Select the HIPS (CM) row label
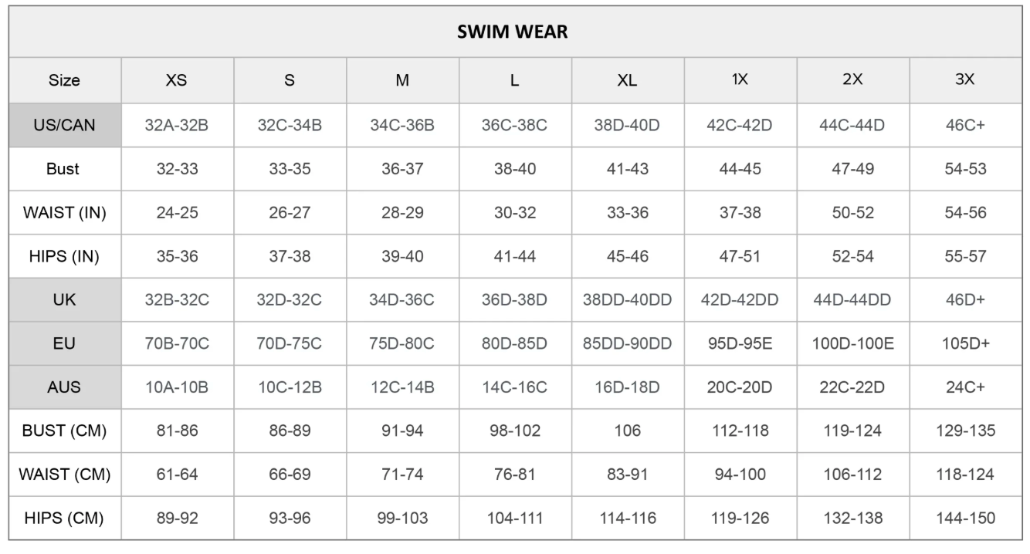Viewport: 1030px width, 554px height. click(x=64, y=519)
